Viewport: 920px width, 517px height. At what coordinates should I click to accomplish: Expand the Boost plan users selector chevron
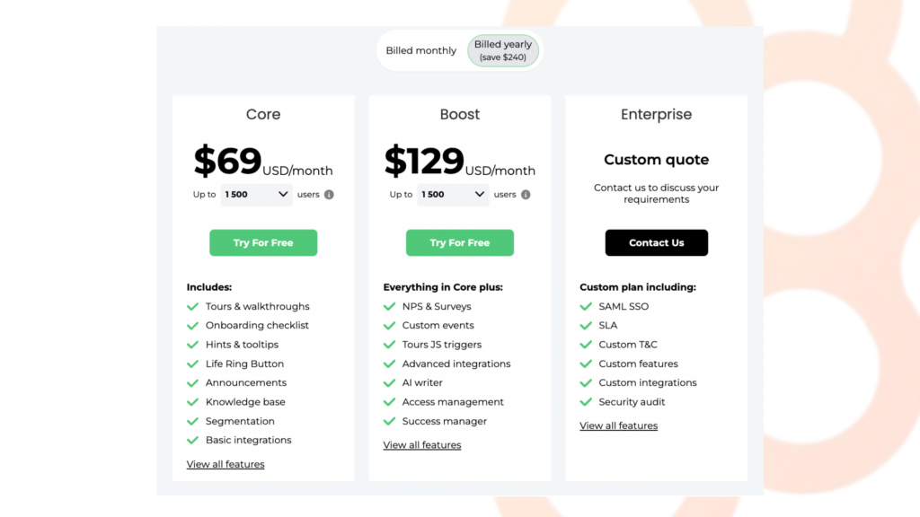tap(479, 195)
